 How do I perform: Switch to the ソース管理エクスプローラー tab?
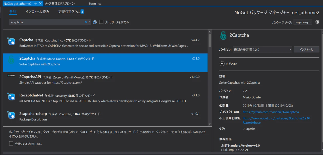tap(60, 4)
